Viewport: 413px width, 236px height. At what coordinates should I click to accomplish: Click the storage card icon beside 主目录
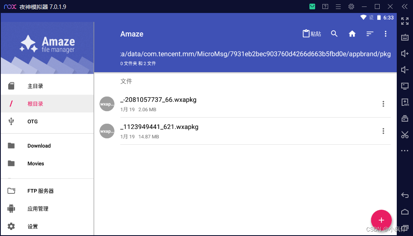click(x=11, y=86)
